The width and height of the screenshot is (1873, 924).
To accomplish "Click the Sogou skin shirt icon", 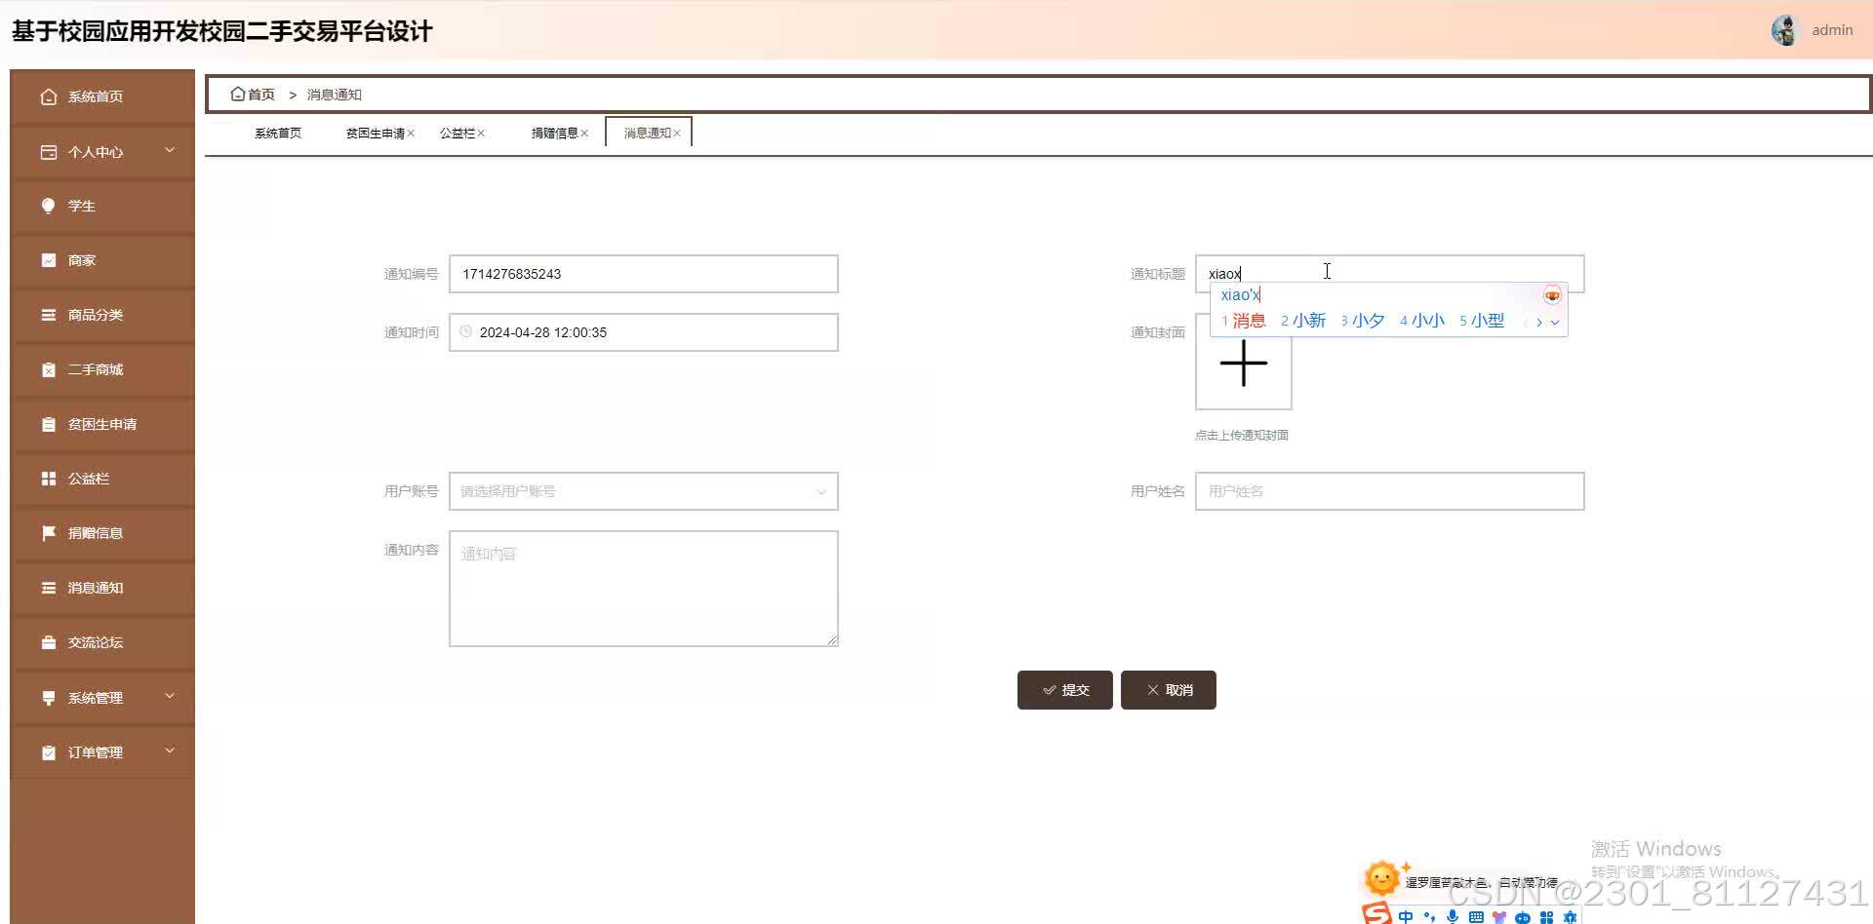I will click(1499, 916).
